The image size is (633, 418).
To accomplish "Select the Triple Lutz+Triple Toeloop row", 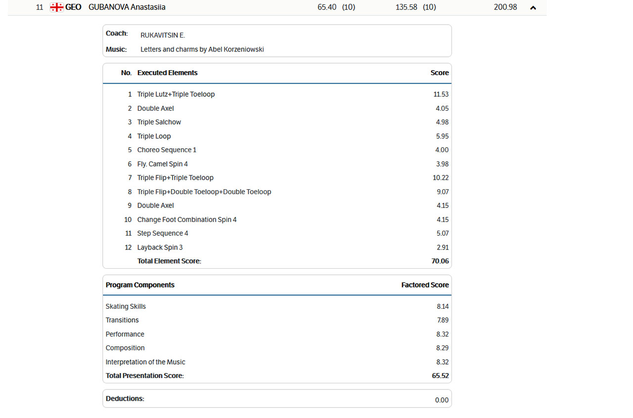I will [176, 94].
